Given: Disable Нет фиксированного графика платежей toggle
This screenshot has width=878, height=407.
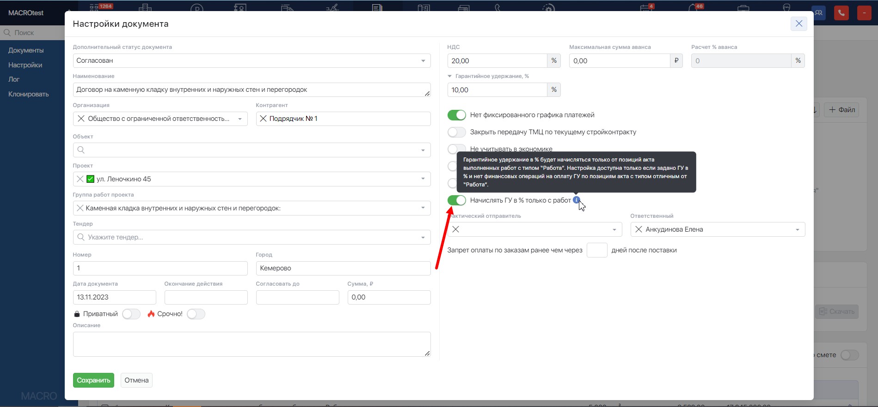Looking at the screenshot, I should tap(456, 115).
